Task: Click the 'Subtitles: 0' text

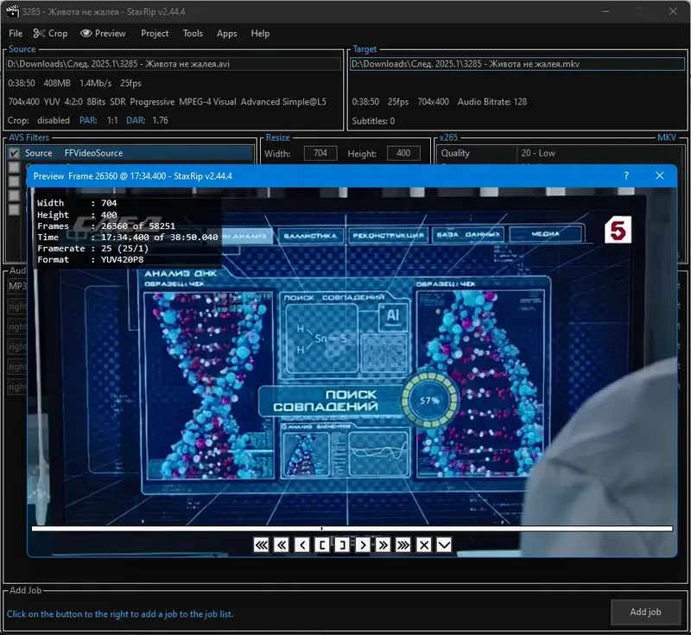Action: tap(373, 121)
